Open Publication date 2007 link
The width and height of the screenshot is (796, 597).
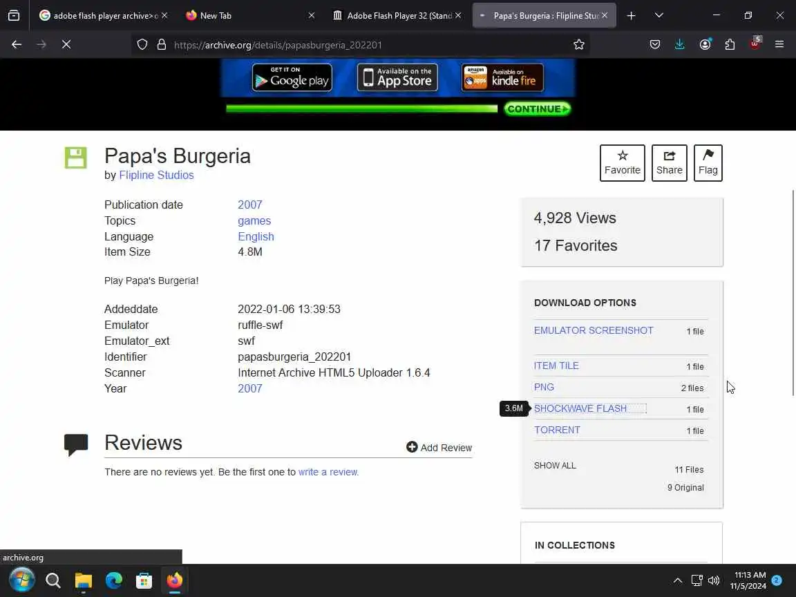tap(249, 205)
